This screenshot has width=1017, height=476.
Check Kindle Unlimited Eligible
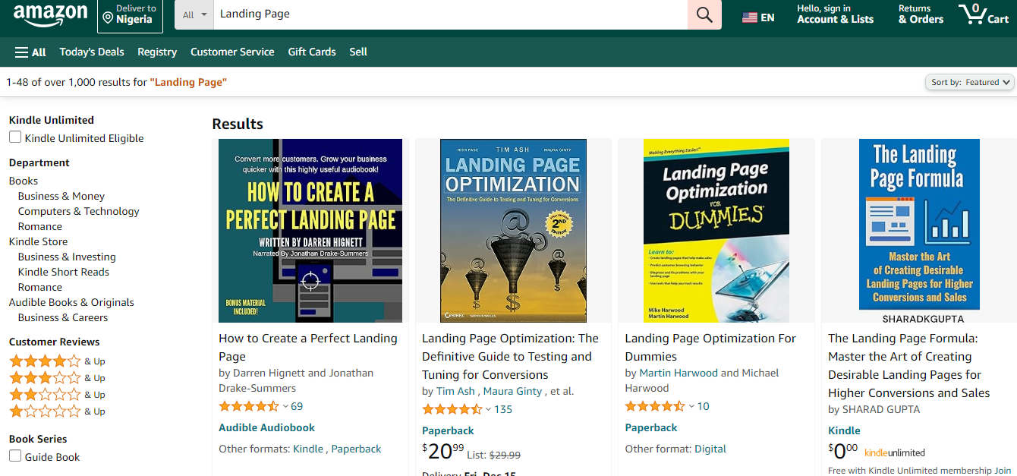tap(15, 137)
